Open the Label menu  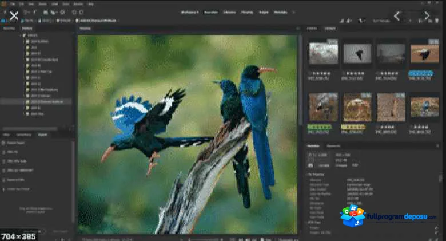click(55, 4)
